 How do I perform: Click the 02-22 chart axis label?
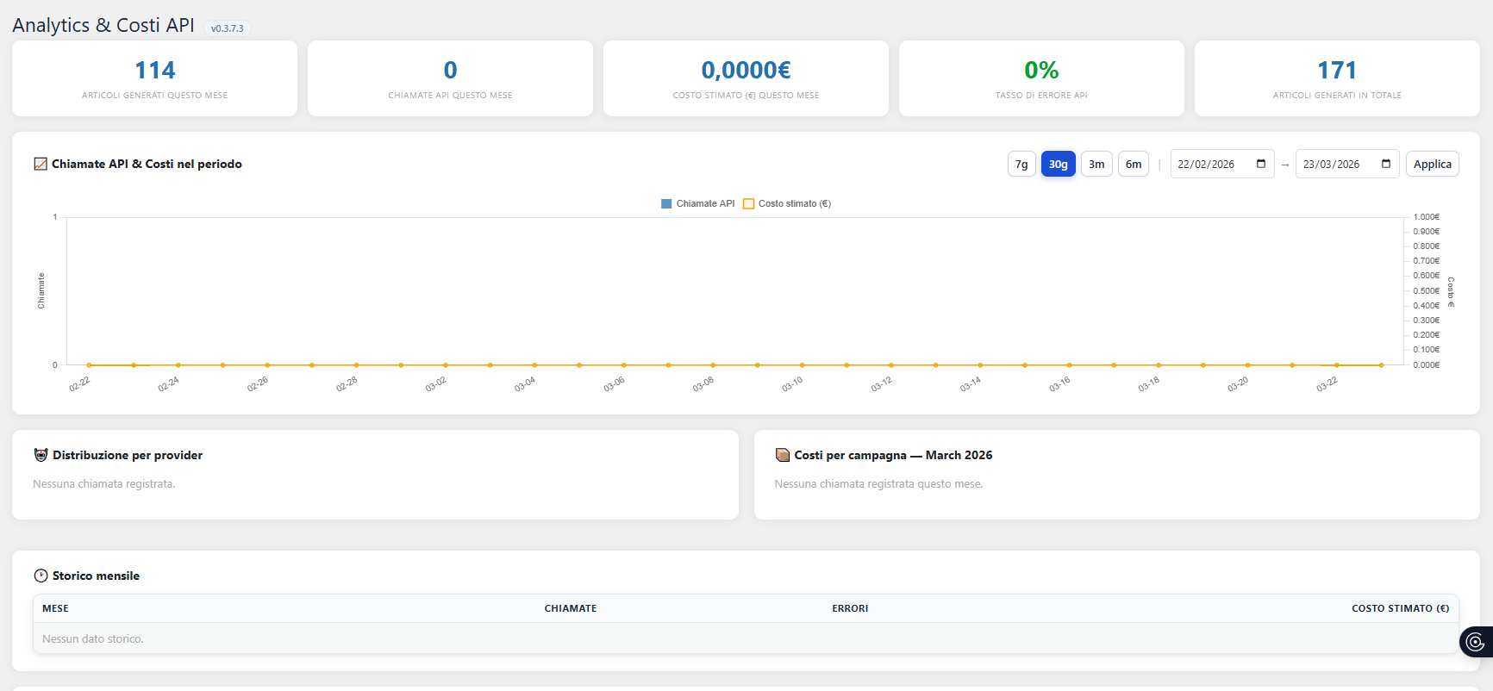(79, 384)
